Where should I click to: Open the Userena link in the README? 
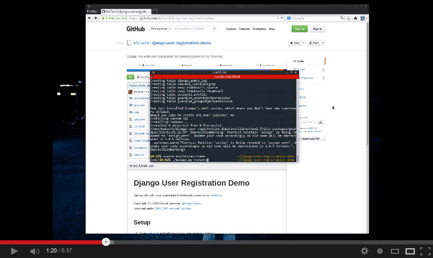click(x=215, y=195)
